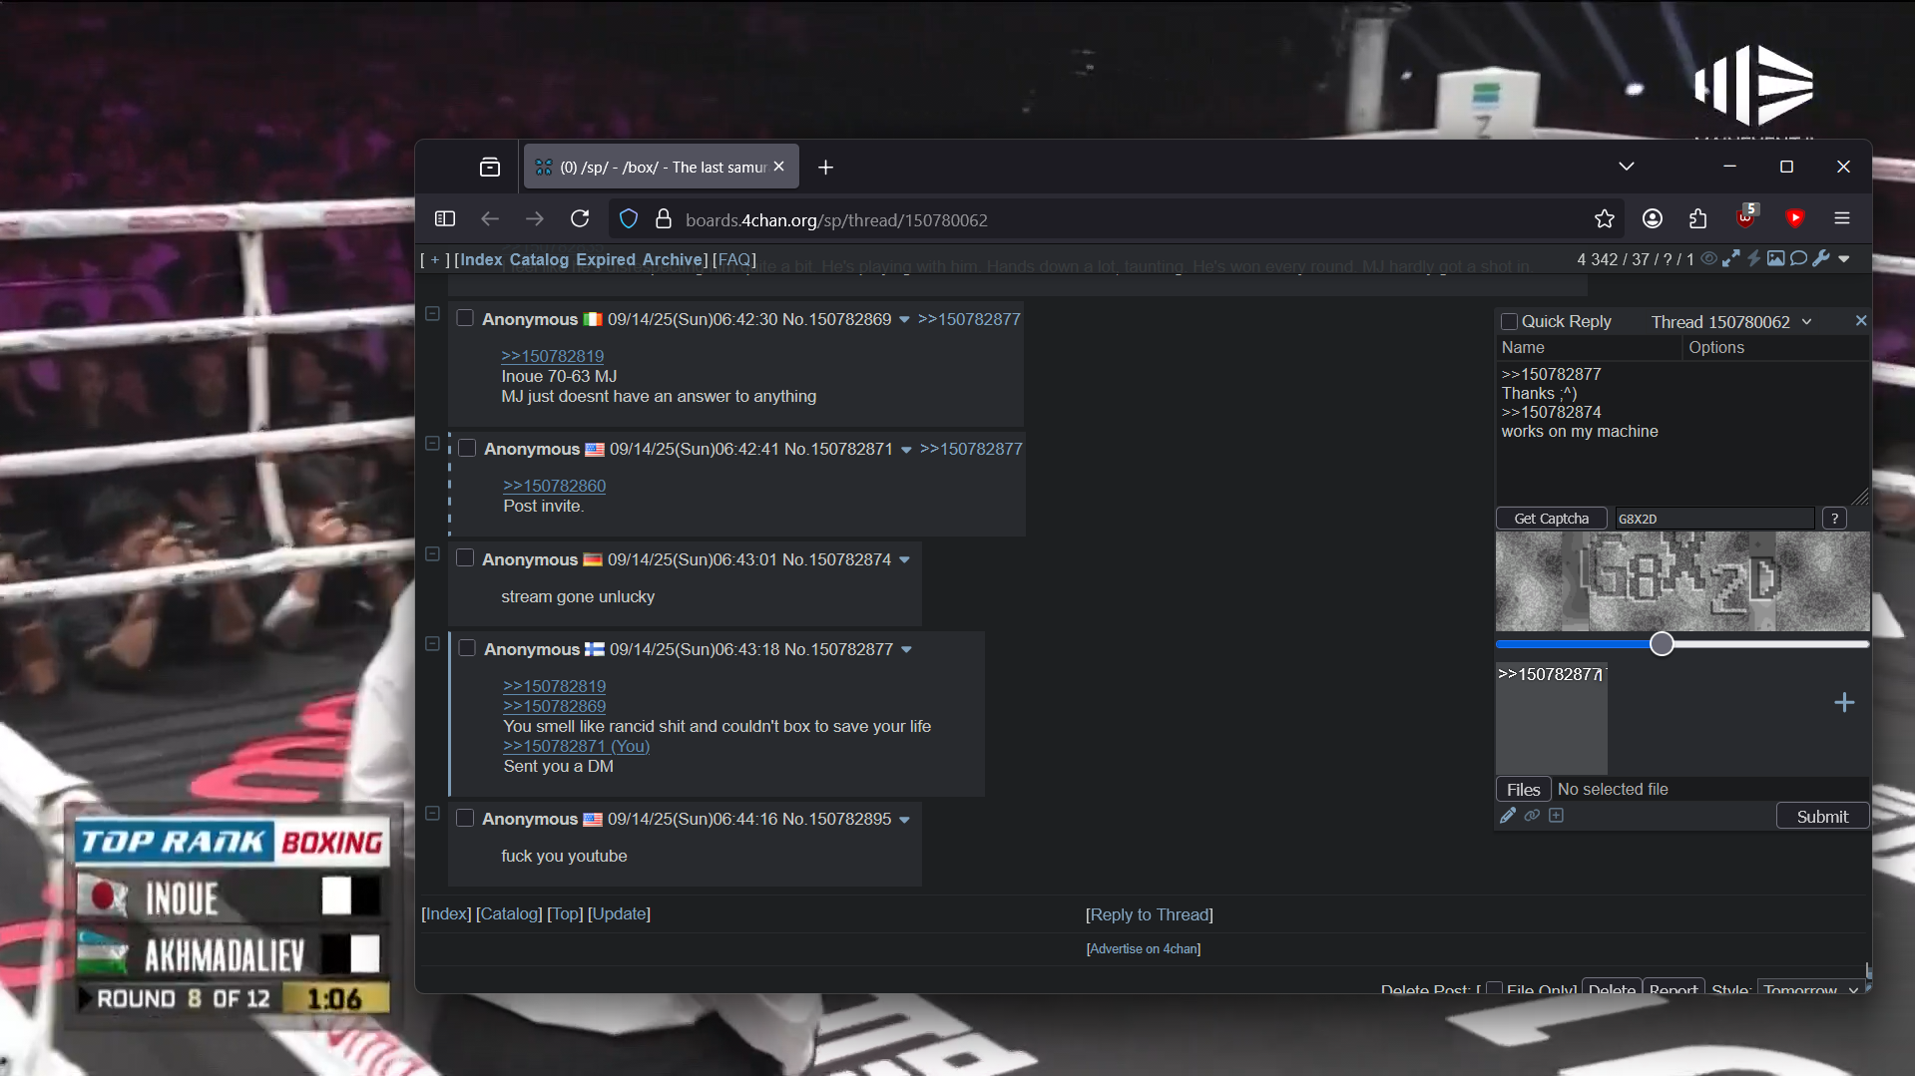Open post menu arrow for No.150782871
Image resolution: width=1915 pixels, height=1076 pixels.
coord(906,450)
